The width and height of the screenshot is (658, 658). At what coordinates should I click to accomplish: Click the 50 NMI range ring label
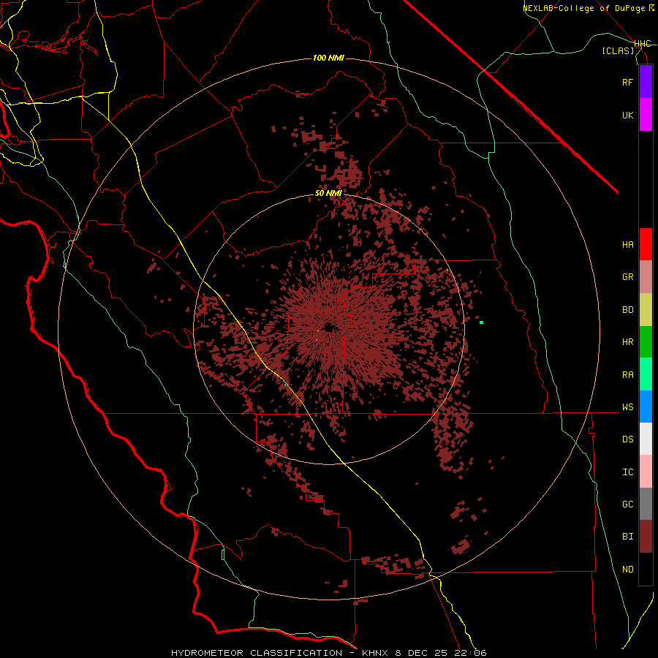point(328,194)
